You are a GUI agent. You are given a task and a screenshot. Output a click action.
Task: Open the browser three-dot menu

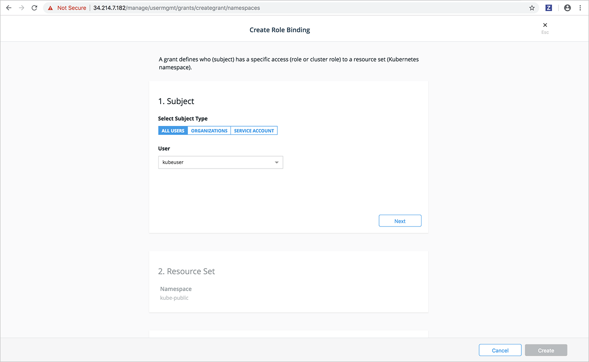[x=580, y=8]
